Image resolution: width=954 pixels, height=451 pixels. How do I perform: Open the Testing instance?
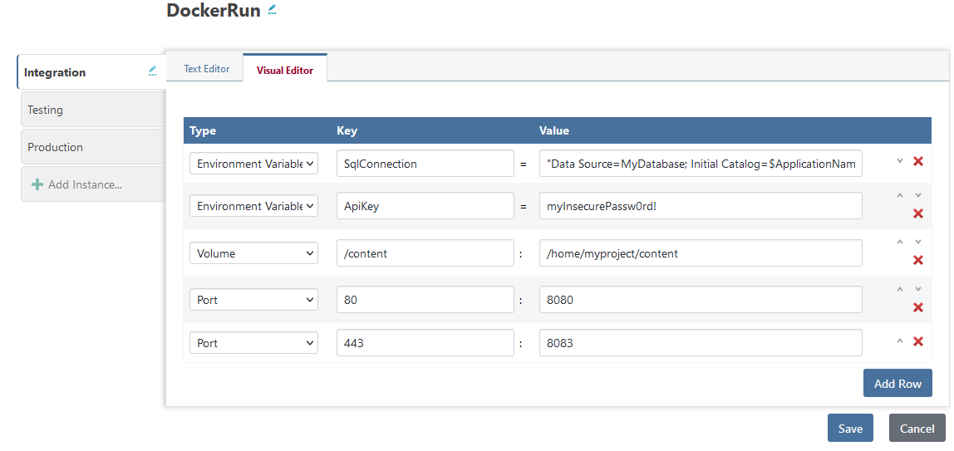(x=91, y=110)
